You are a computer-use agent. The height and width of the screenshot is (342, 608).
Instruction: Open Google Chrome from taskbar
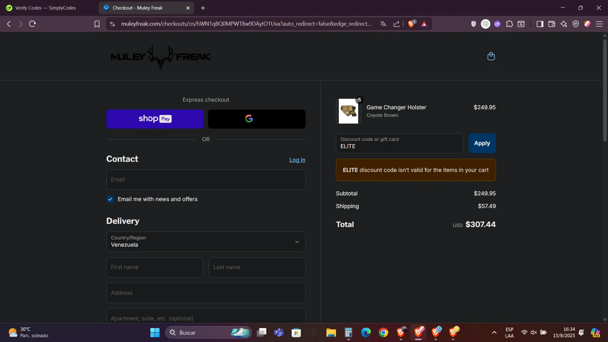[383, 333]
